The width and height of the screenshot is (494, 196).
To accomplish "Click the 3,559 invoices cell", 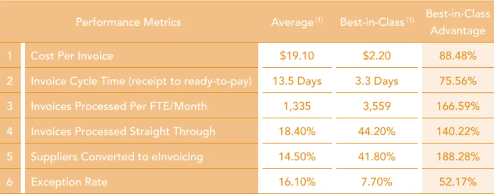I will coord(376,106).
